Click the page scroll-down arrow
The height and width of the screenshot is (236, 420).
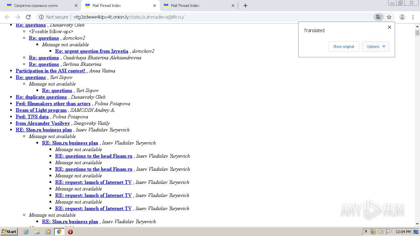[417, 224]
